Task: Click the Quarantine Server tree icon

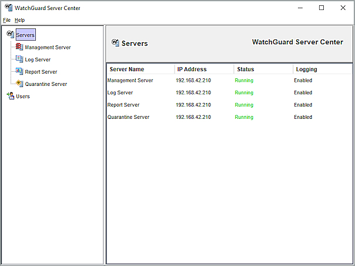Action: tap(19, 84)
